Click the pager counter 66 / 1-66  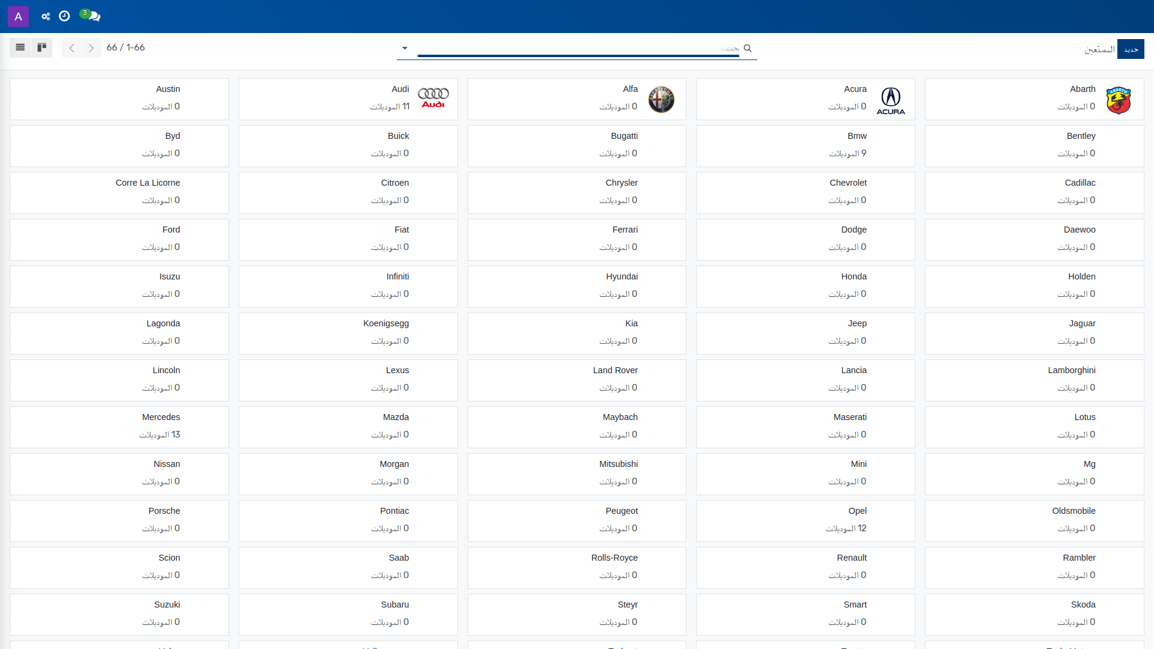(x=126, y=47)
